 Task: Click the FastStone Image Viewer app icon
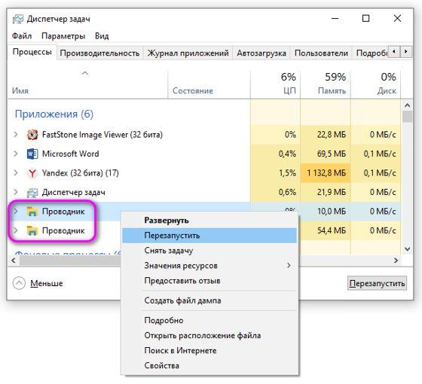pos(32,135)
